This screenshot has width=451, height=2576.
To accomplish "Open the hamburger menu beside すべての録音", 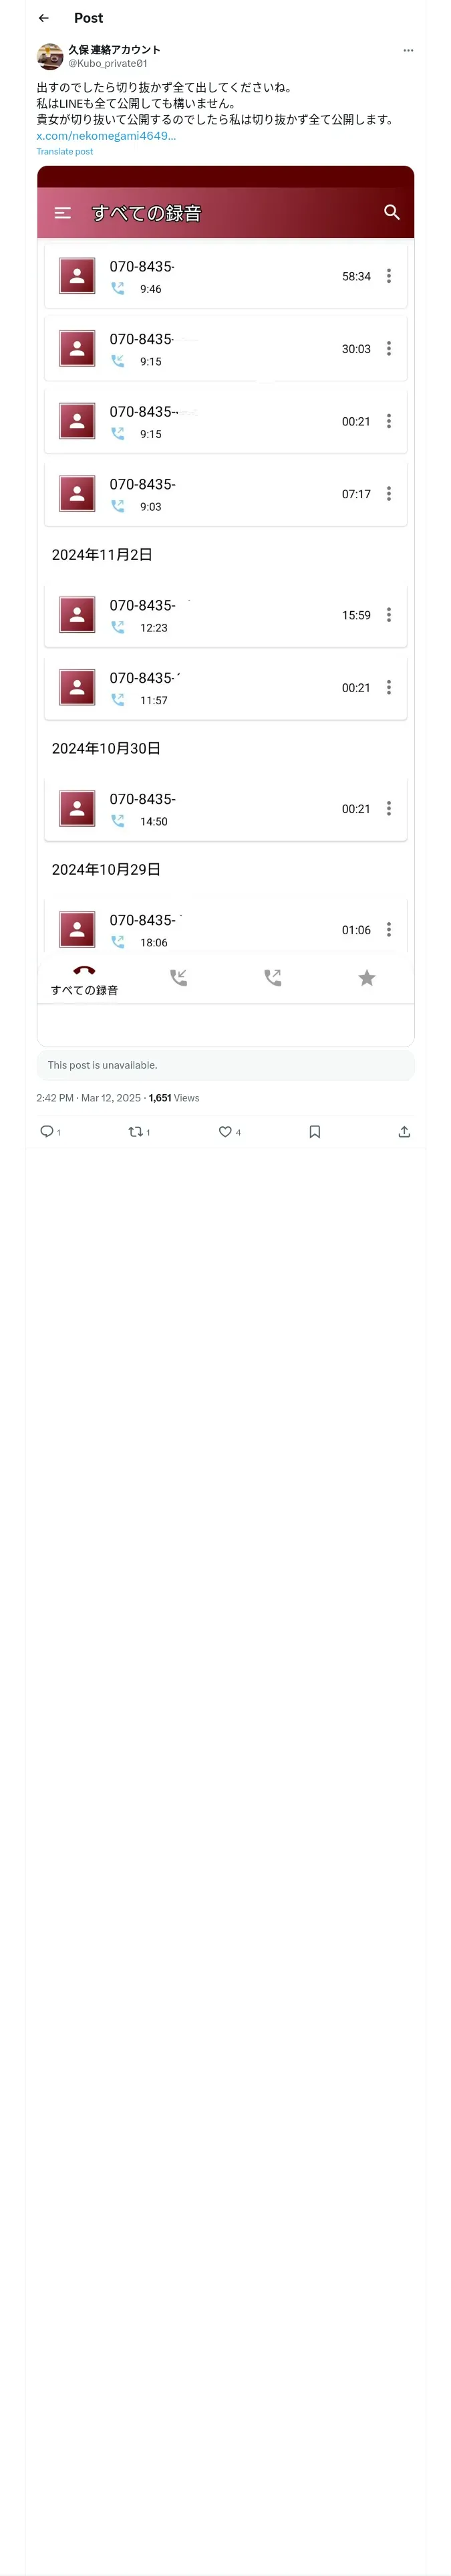I will coord(63,213).
